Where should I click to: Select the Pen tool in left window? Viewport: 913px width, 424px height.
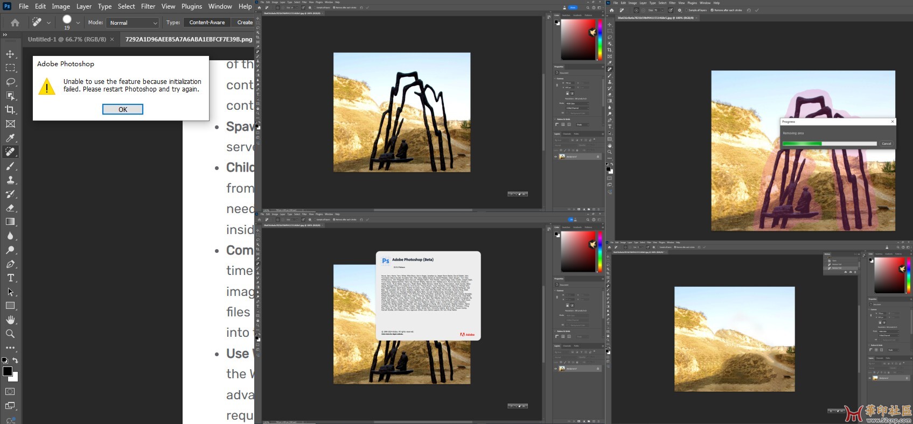click(10, 264)
